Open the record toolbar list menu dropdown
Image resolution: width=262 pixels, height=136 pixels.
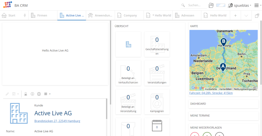tap(47, 94)
